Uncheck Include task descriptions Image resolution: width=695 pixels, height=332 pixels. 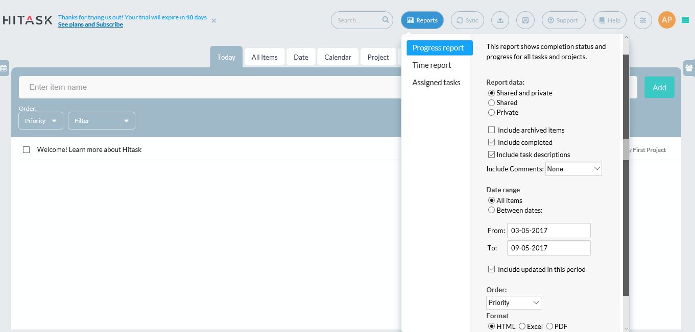(492, 155)
